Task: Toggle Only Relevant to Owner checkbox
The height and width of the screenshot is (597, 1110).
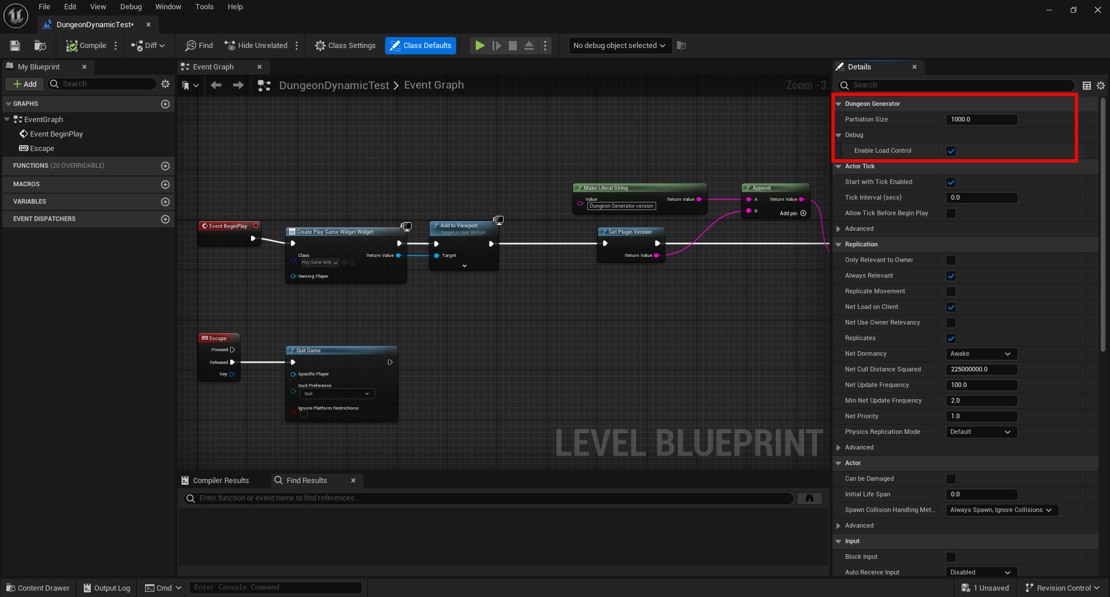Action: 951,260
